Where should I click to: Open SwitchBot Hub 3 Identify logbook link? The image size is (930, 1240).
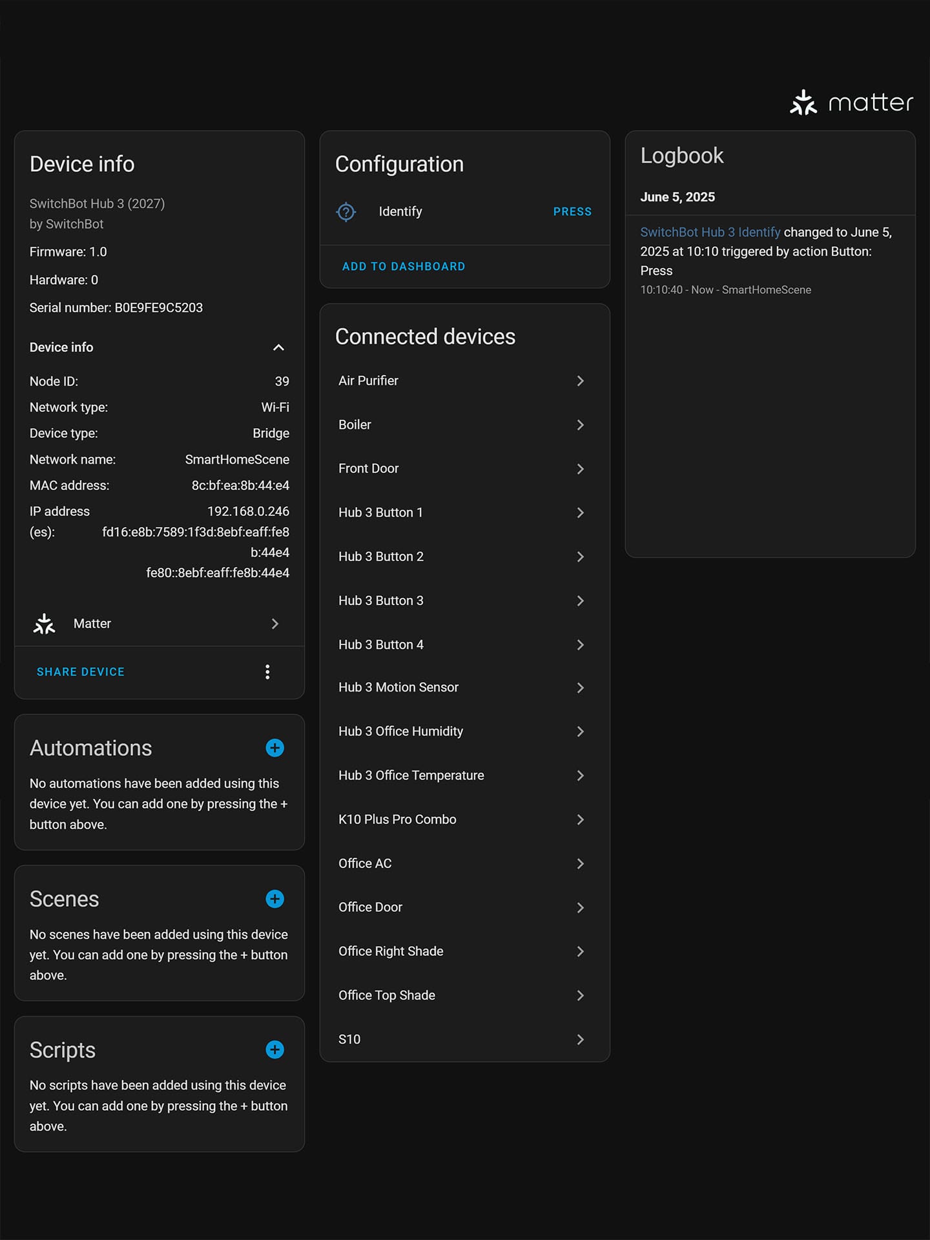[710, 232]
